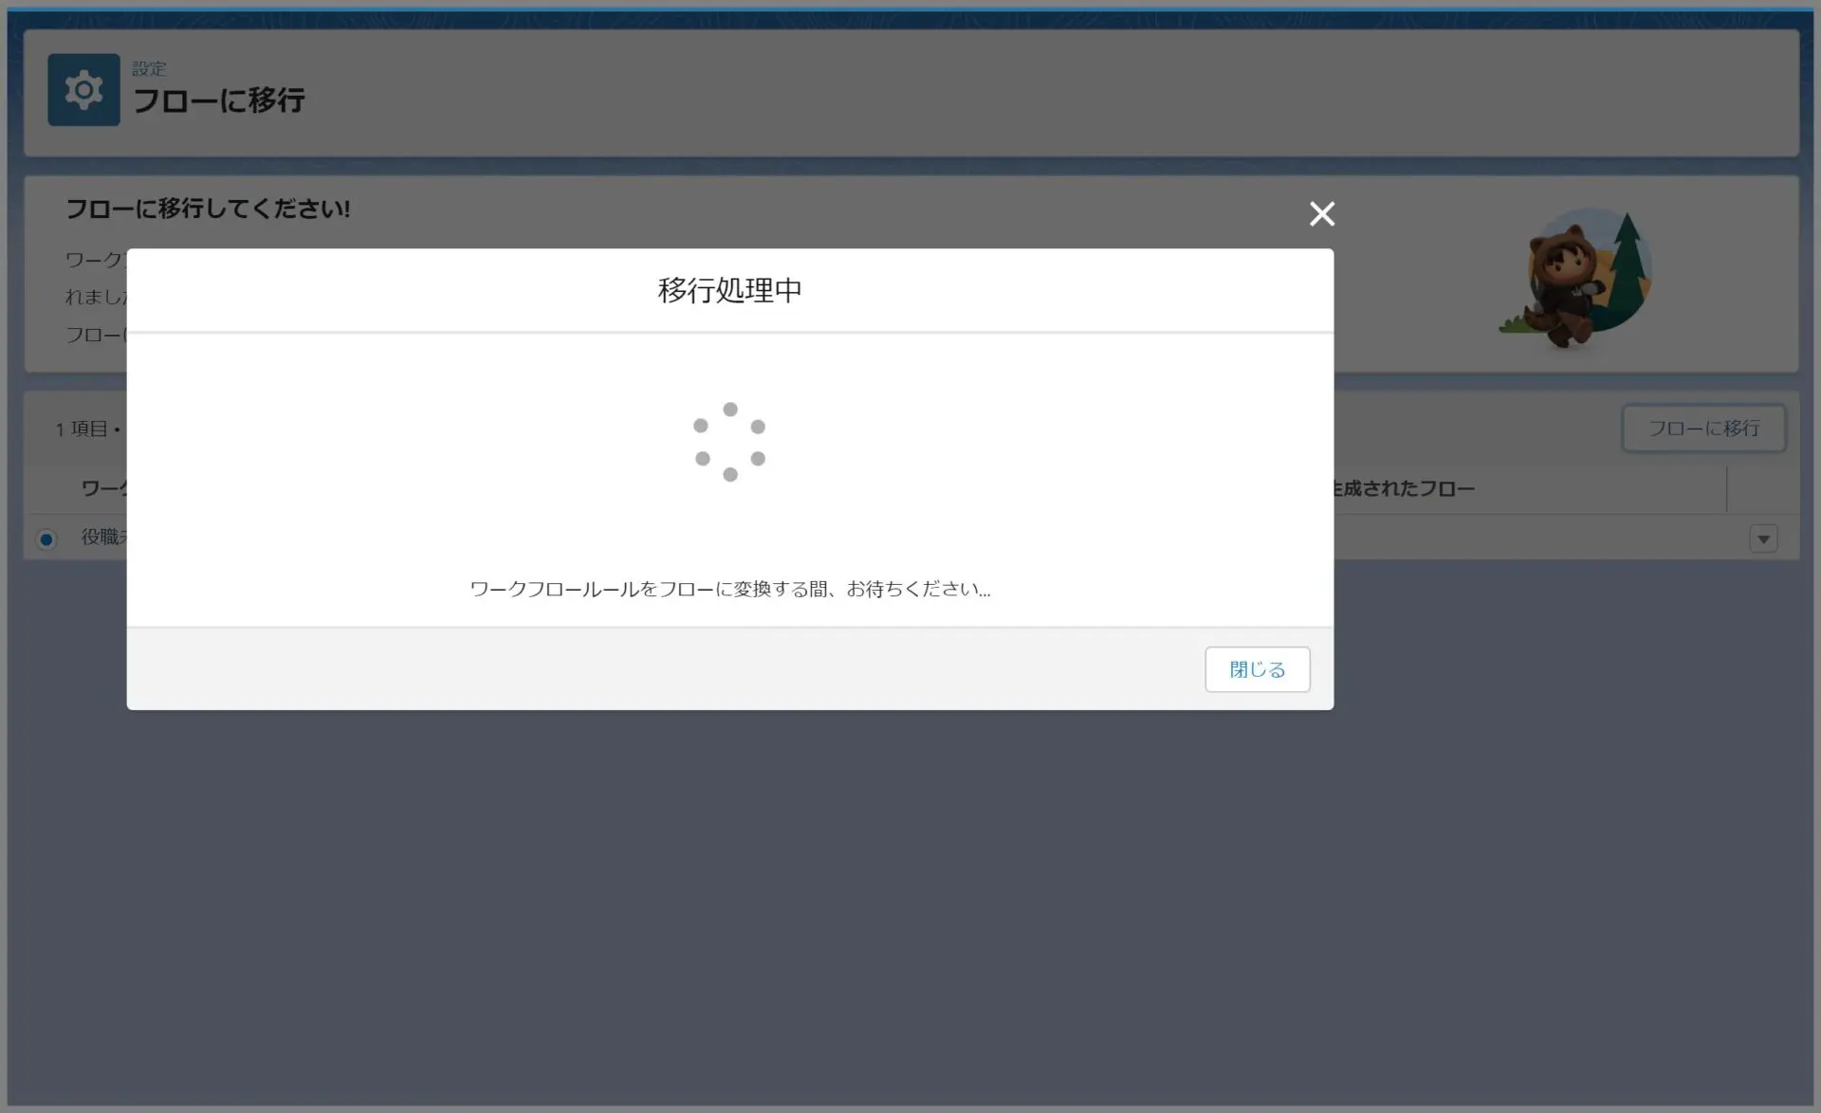
Task: Click the フローに移行 page title
Action: tap(219, 100)
